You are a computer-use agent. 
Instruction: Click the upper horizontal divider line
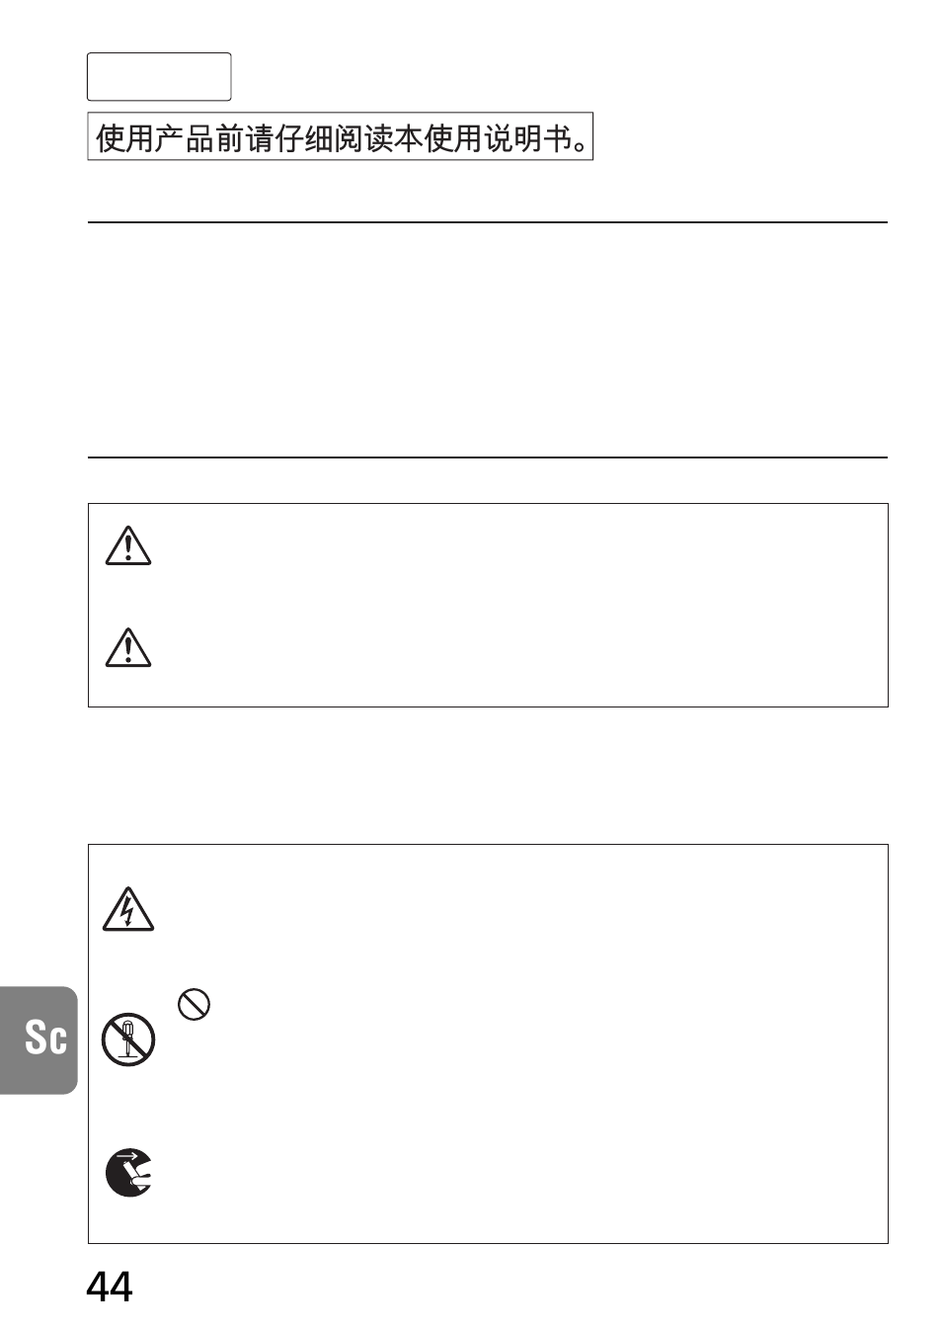tap(488, 222)
